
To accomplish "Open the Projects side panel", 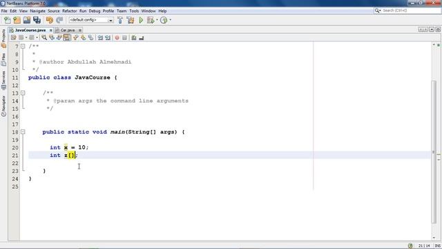I will 3,38.
